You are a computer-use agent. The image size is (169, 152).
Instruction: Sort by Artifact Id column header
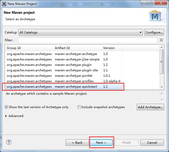pyautogui.click(x=77, y=48)
